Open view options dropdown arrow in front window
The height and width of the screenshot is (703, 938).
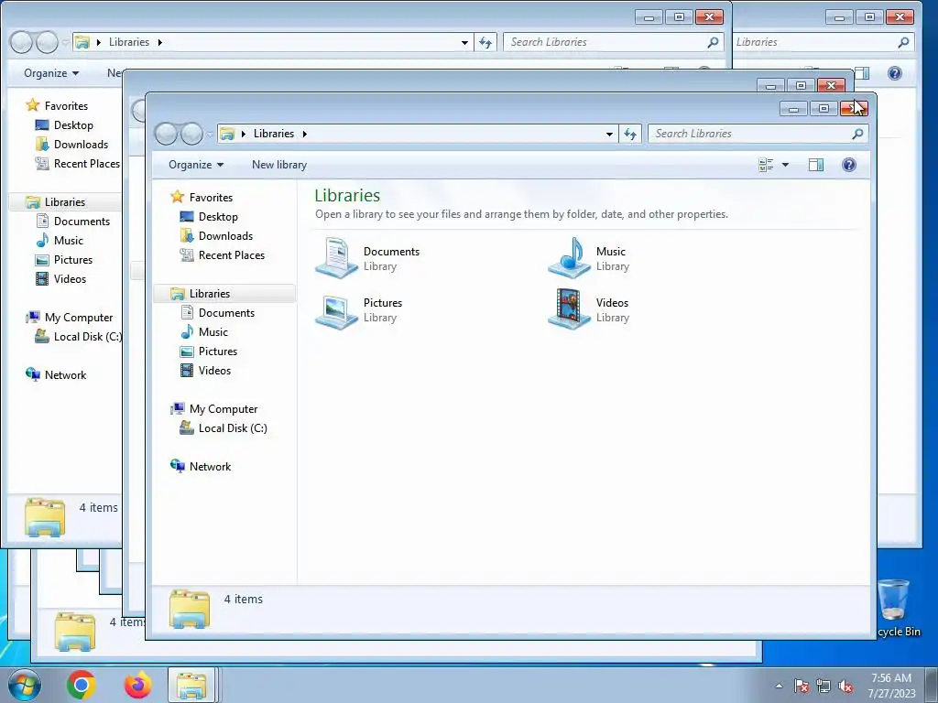click(x=785, y=165)
